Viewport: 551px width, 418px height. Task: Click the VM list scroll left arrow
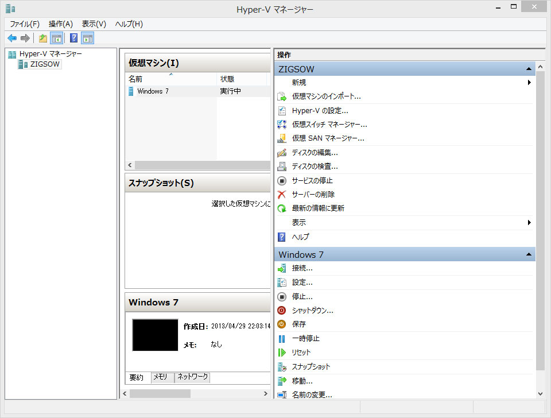coord(130,165)
